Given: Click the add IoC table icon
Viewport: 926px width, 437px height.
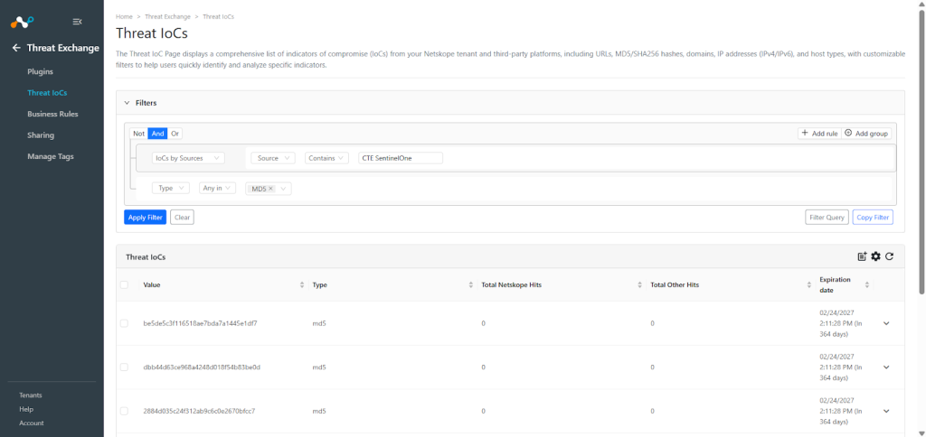Looking at the screenshot, I should point(862,256).
